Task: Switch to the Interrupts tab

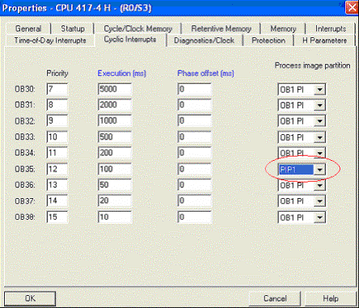Action: (x=331, y=28)
